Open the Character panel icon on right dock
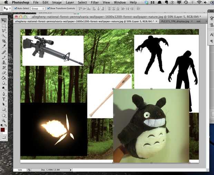Screen dimensions: 214x175 (x=212, y=34)
